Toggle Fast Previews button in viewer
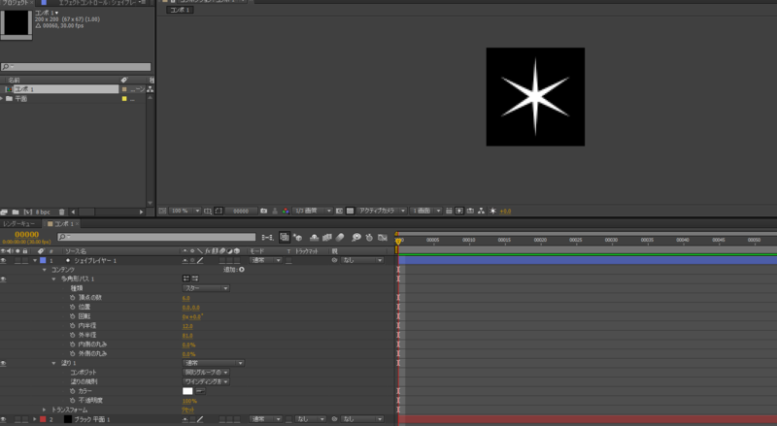The height and width of the screenshot is (426, 777). coord(459,211)
